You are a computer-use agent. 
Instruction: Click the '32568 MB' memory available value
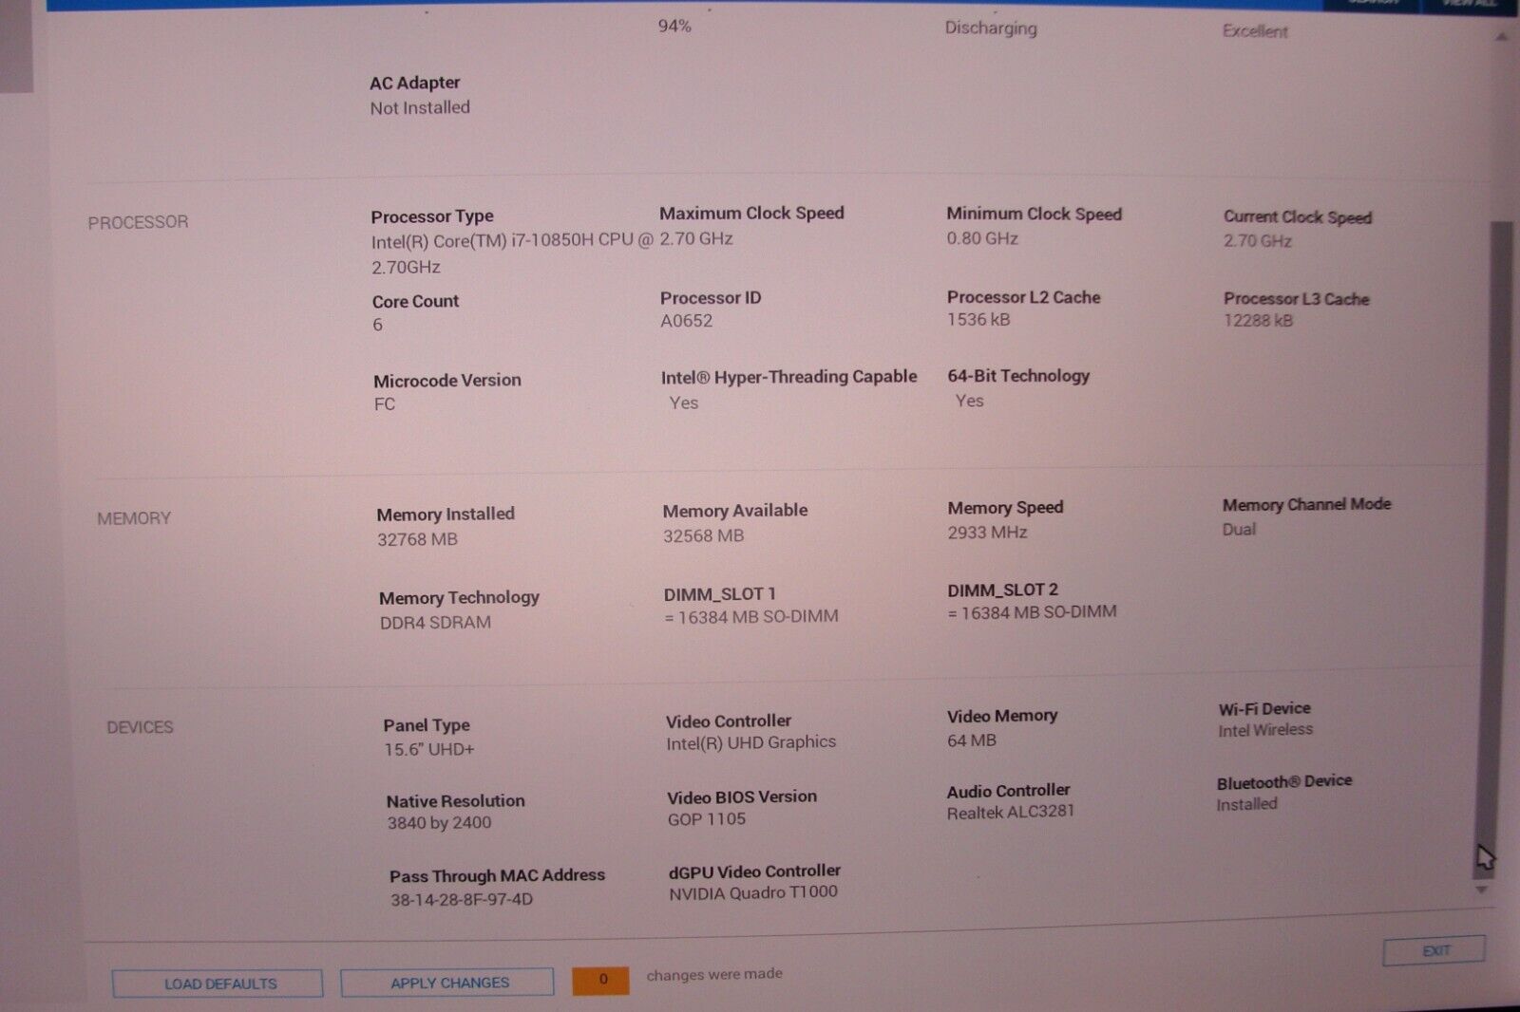(x=703, y=535)
